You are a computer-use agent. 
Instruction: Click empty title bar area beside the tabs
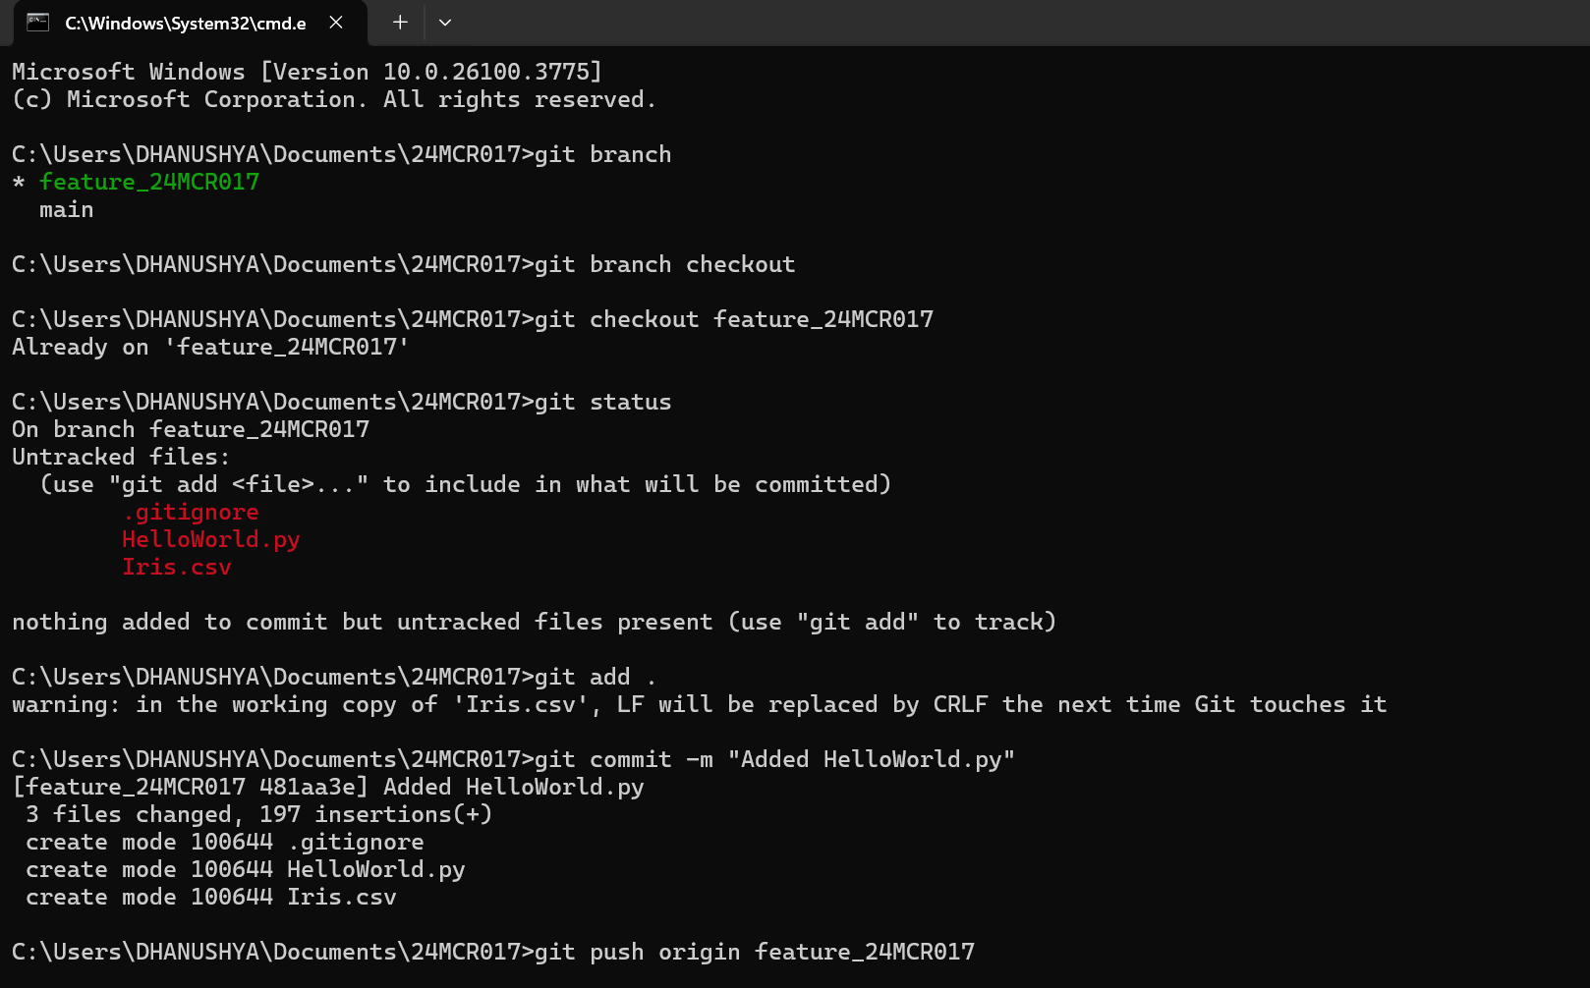tap(1022, 23)
